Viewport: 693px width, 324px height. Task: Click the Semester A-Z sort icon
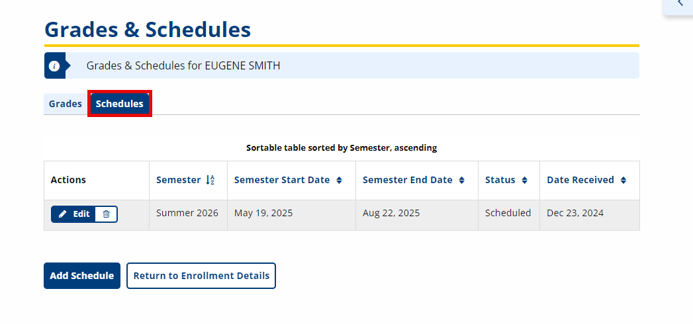(210, 180)
